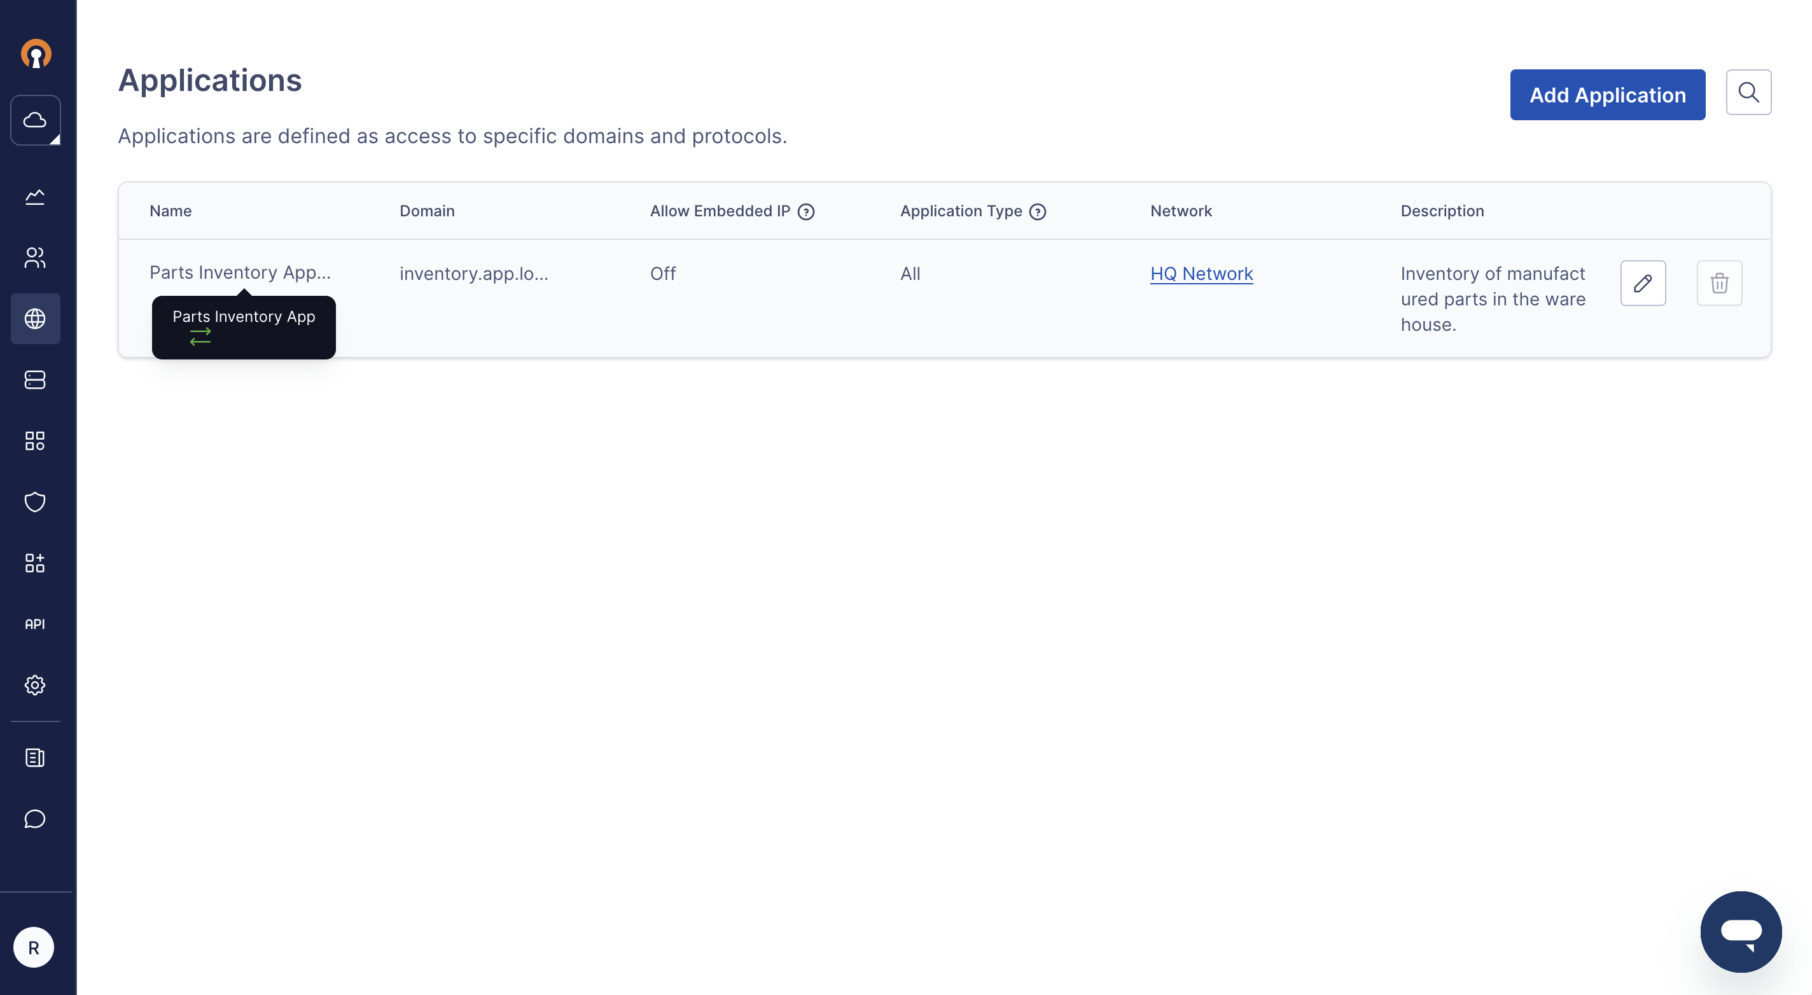Image resolution: width=1812 pixels, height=995 pixels.
Task: Select the globe Networks icon
Action: coord(35,319)
